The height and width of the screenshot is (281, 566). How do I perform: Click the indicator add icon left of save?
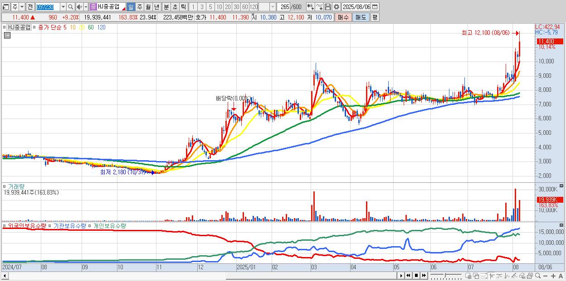click(x=319, y=7)
